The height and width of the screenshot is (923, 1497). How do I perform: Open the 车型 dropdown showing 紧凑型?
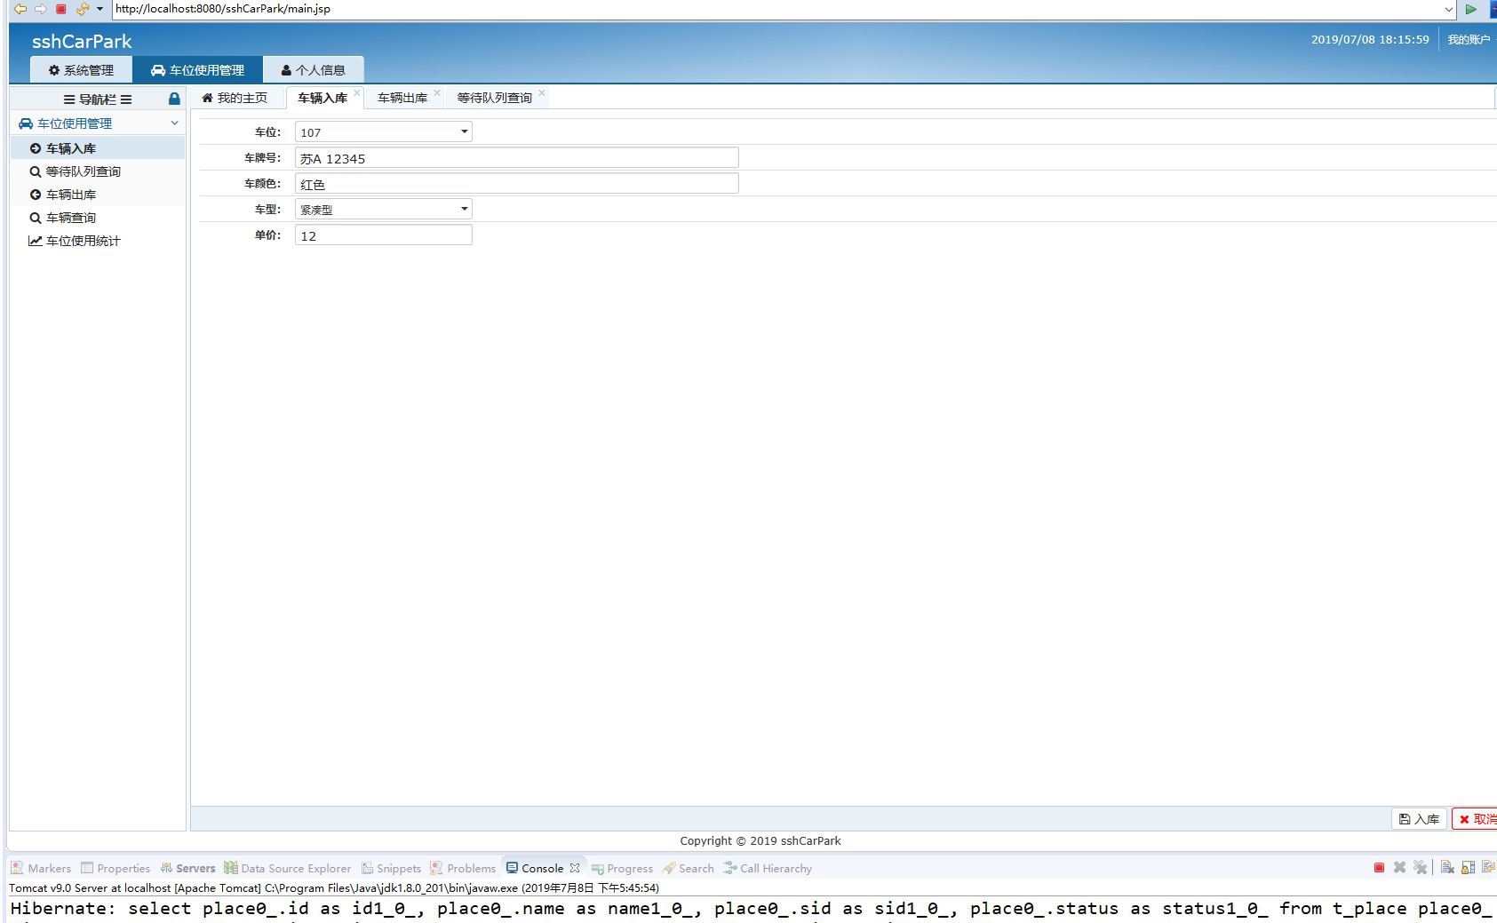tap(383, 210)
